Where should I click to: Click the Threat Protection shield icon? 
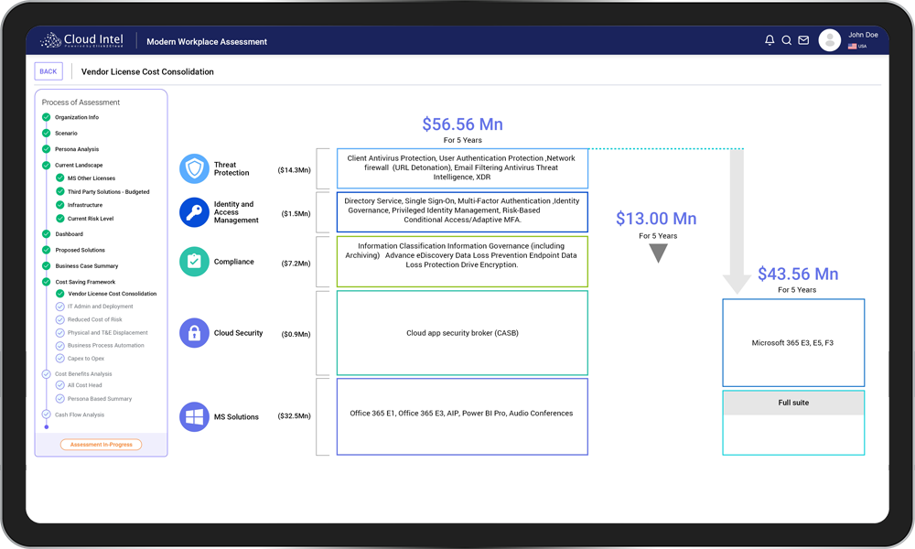194,169
